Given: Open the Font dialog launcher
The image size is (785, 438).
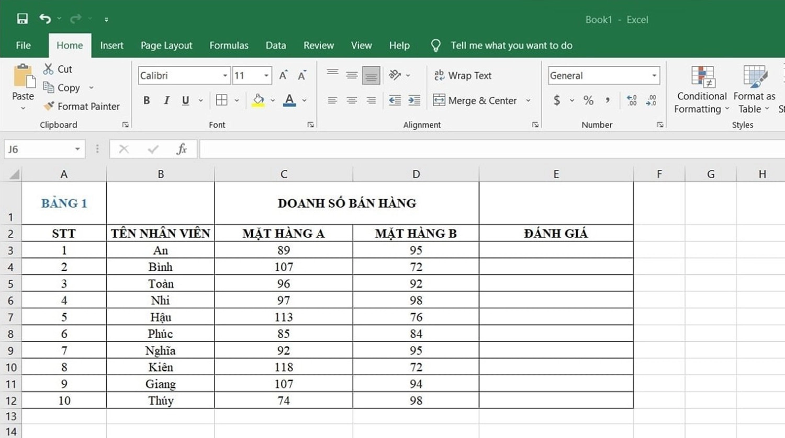Looking at the screenshot, I should click(310, 124).
